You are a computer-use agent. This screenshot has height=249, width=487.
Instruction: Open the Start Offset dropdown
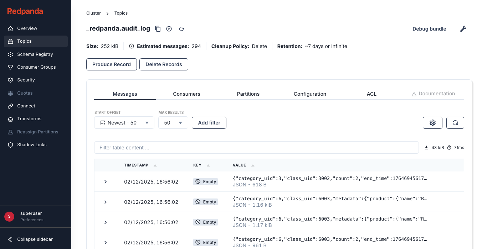click(124, 122)
